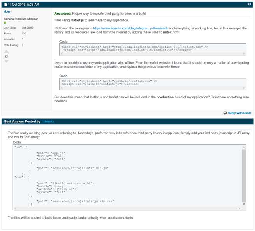255x231 pixels.
Task: Click the Reply With Quote speech icon
Action: (x=225, y=113)
